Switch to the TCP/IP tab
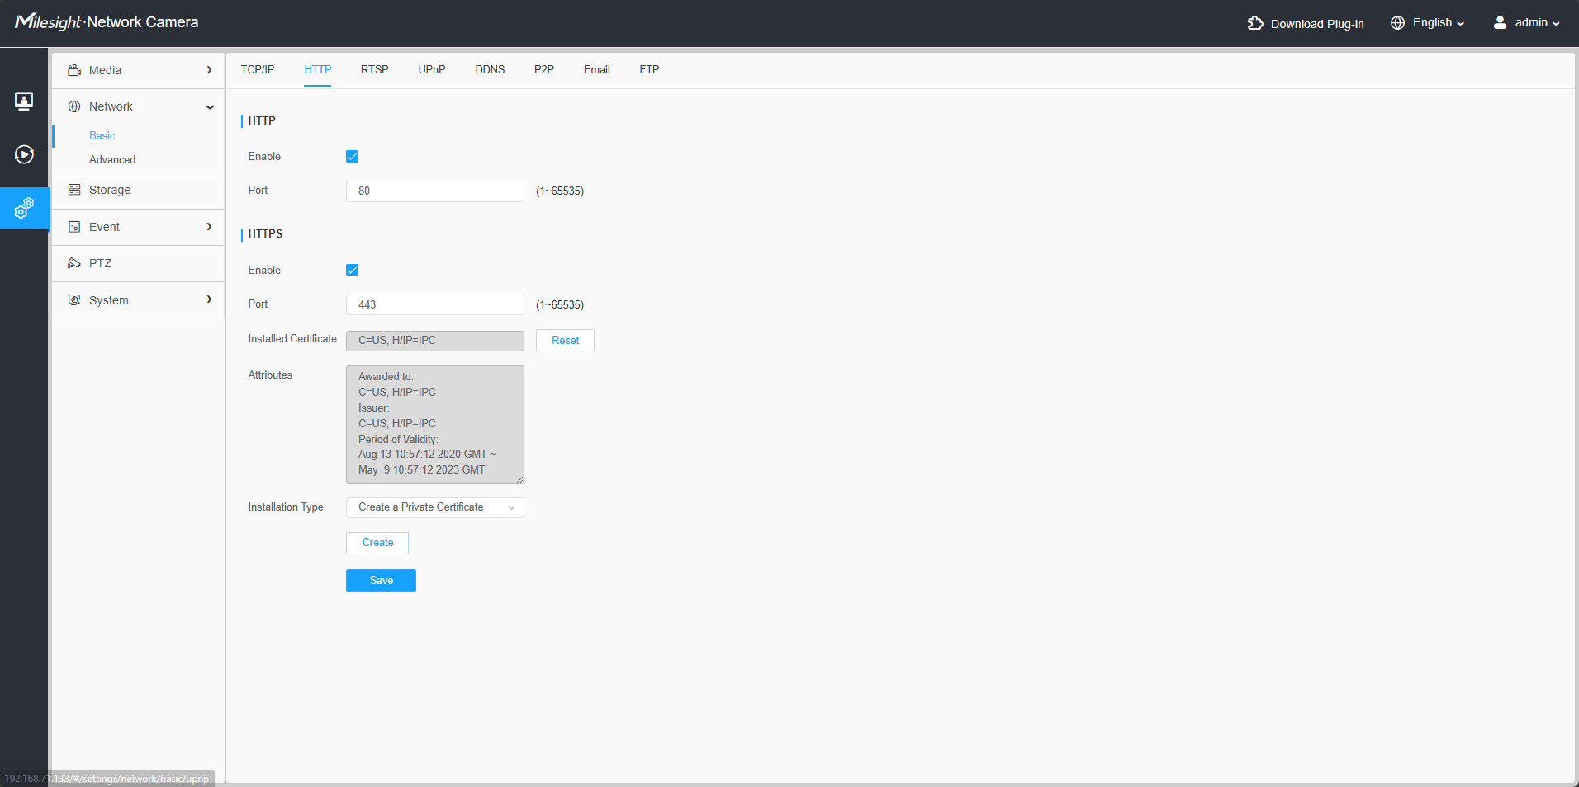 tap(258, 69)
